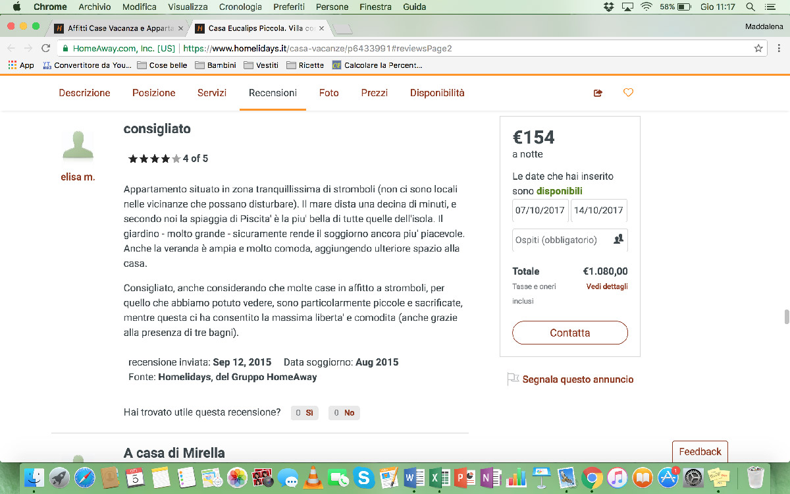Screen dimensions: 790x494
Task: Open the Feedback panel button
Action: (700, 452)
